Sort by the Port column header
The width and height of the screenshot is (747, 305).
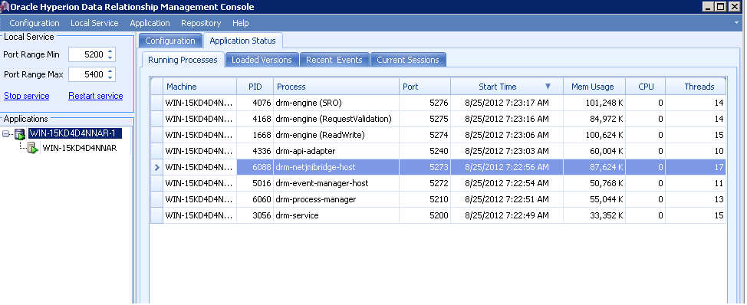coord(425,87)
